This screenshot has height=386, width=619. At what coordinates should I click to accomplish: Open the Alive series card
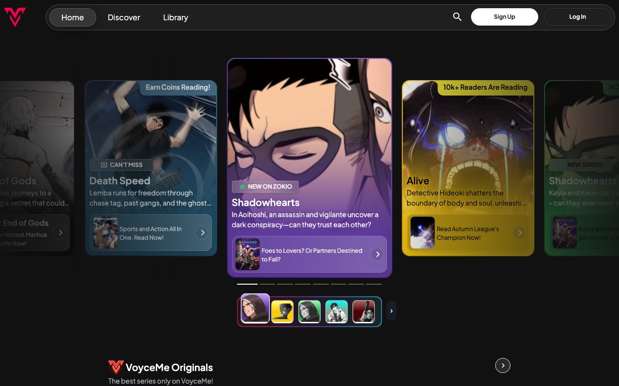(468, 168)
